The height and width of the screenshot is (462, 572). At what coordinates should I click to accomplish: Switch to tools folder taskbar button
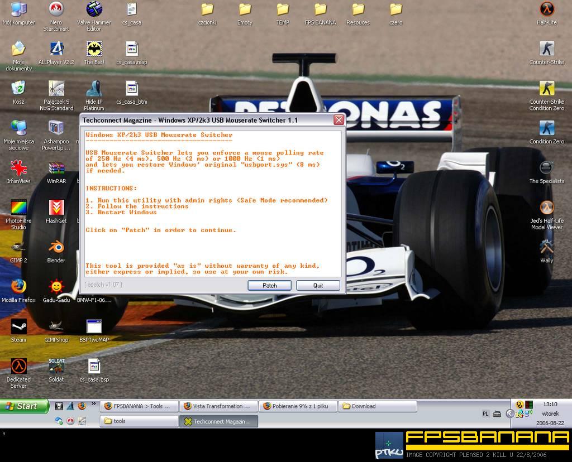tap(139, 421)
